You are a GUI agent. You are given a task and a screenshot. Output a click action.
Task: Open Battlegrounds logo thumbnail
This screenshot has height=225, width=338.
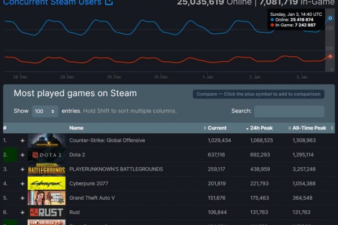click(x=47, y=169)
